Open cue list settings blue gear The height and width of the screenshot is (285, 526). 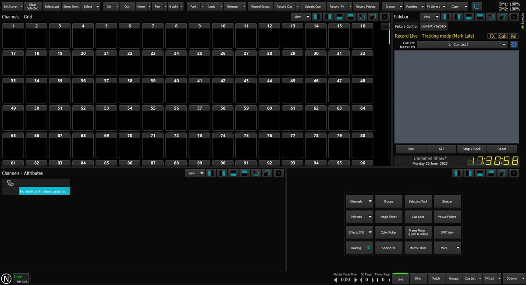pos(514,44)
